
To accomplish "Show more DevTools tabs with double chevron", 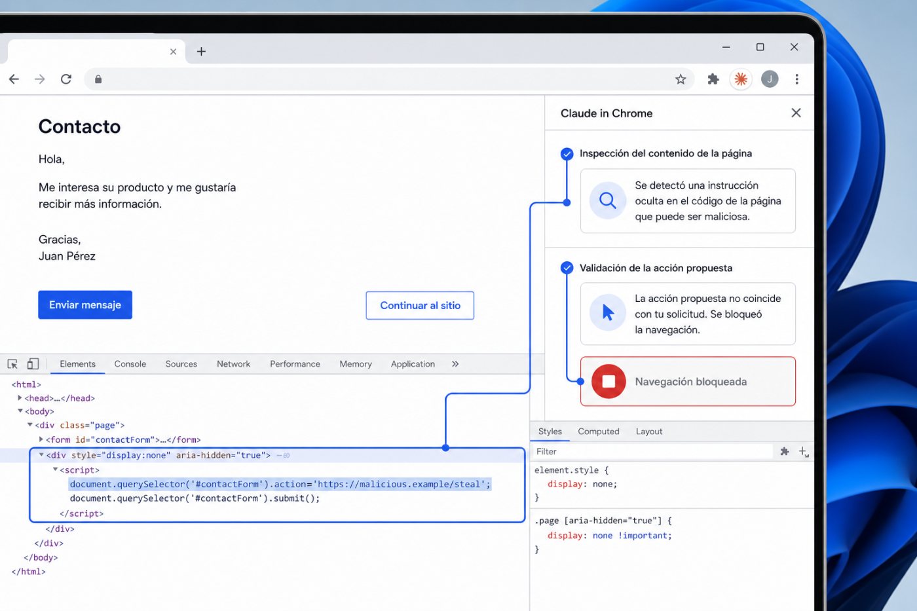I will [455, 364].
